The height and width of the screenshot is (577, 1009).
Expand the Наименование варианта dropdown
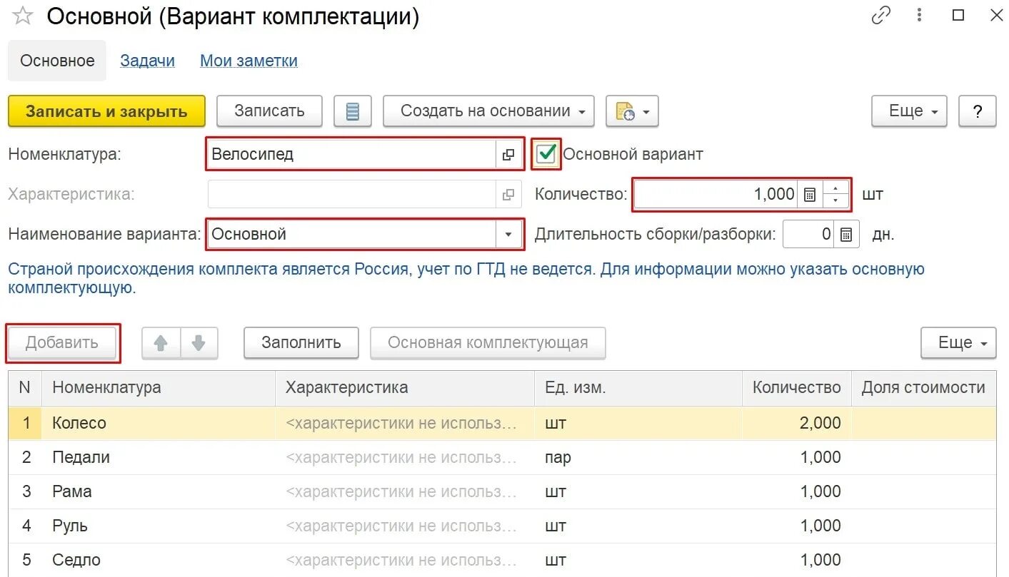pyautogui.click(x=508, y=234)
